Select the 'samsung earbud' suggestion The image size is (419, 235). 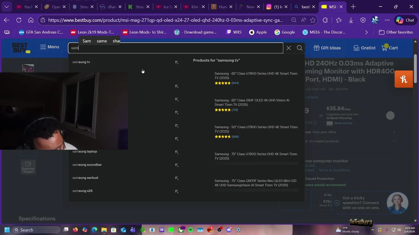[85, 178]
